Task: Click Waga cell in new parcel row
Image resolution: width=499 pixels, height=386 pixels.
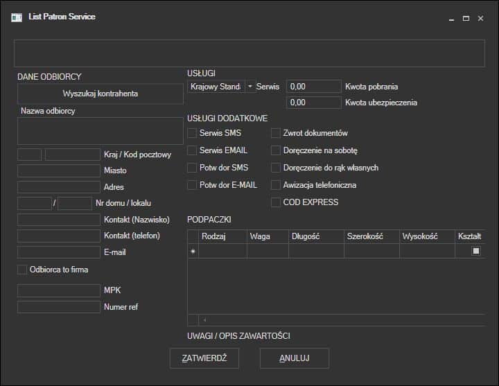Action: (x=268, y=251)
